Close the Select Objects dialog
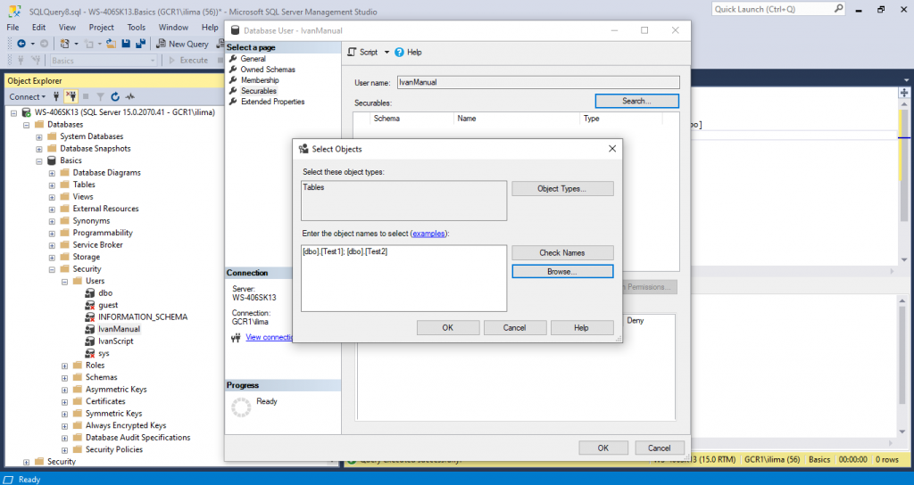 click(612, 149)
